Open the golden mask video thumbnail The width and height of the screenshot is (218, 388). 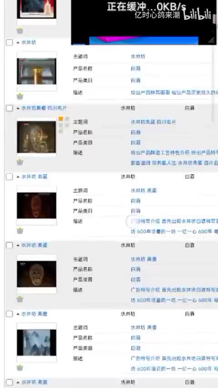pos(36,274)
